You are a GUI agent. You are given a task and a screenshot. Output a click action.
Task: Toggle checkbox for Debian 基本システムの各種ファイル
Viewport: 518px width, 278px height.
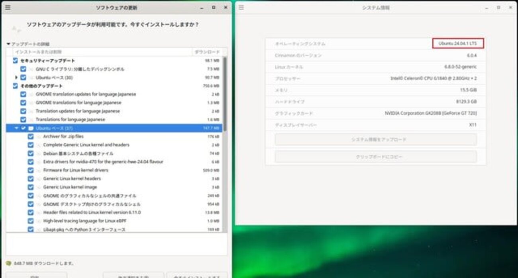click(31, 154)
